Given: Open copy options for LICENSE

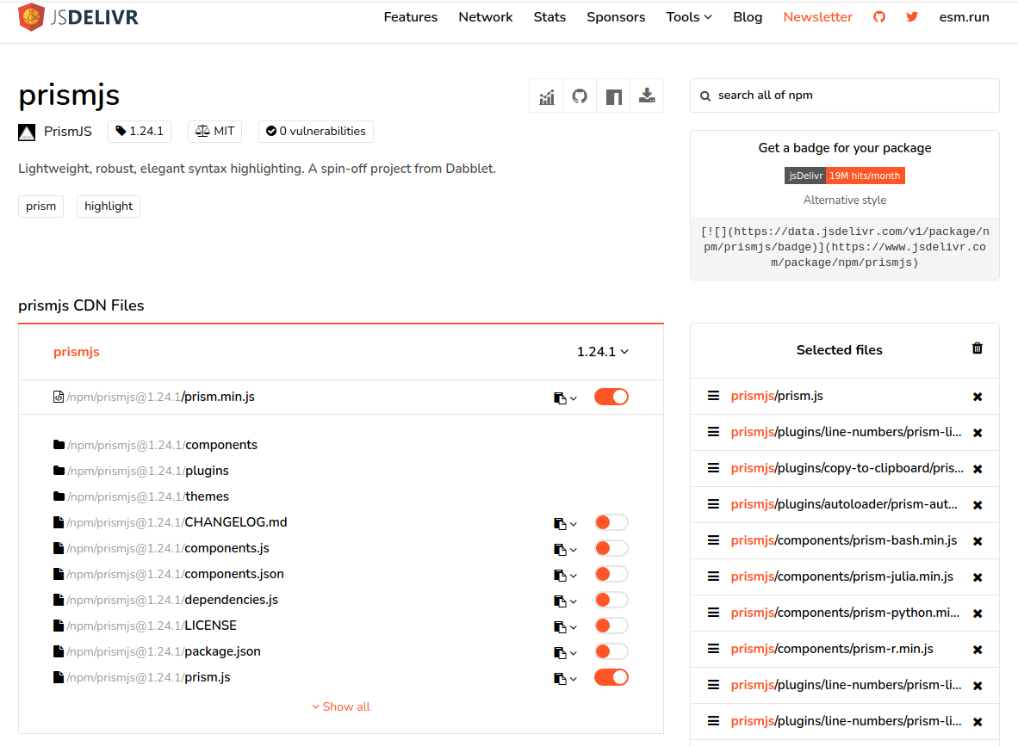Looking at the screenshot, I should pyautogui.click(x=565, y=627).
